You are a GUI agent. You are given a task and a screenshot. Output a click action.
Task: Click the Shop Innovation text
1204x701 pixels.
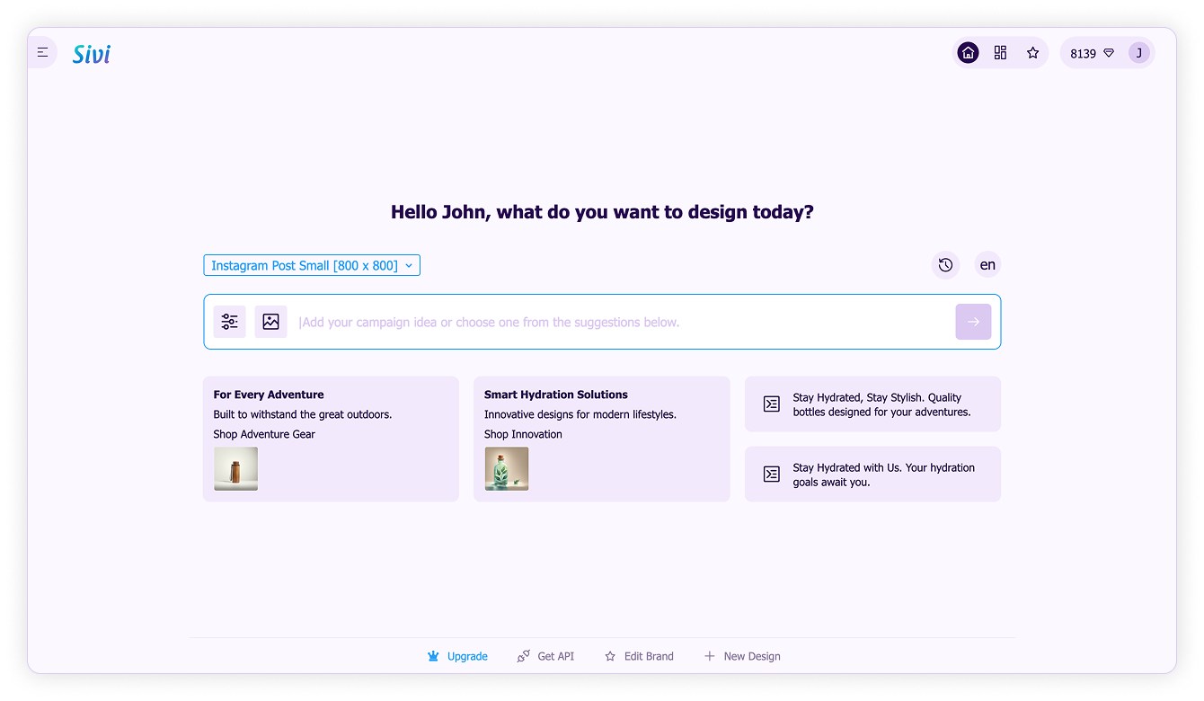pyautogui.click(x=523, y=434)
